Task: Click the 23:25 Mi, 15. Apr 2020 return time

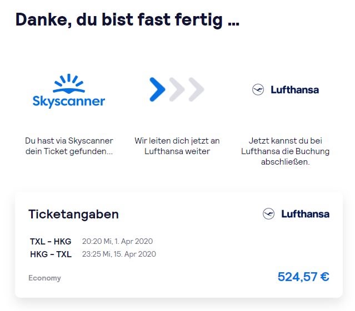Action: point(119,254)
